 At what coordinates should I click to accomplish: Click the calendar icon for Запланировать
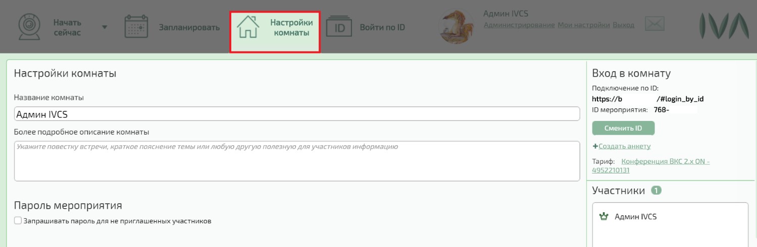point(136,27)
